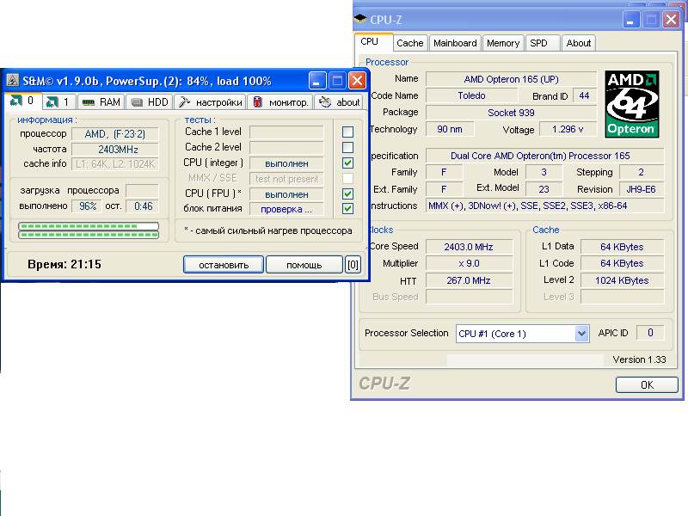Enable the Cache 2 level test checkbox

coord(347,147)
